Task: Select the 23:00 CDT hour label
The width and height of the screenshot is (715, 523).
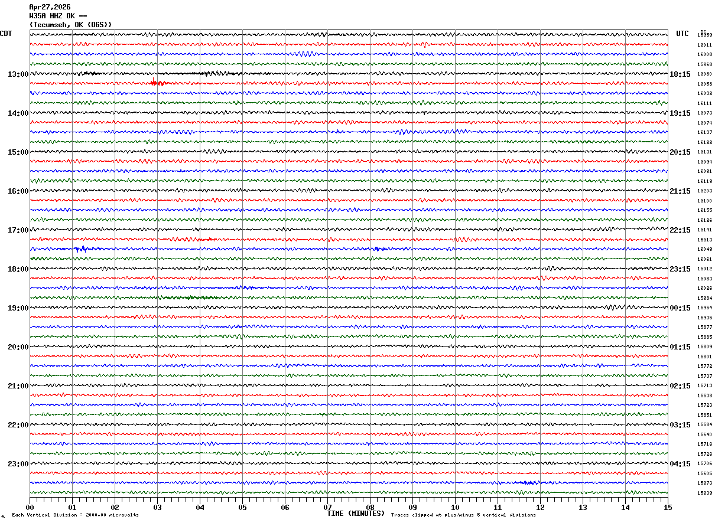Action: tap(18, 464)
